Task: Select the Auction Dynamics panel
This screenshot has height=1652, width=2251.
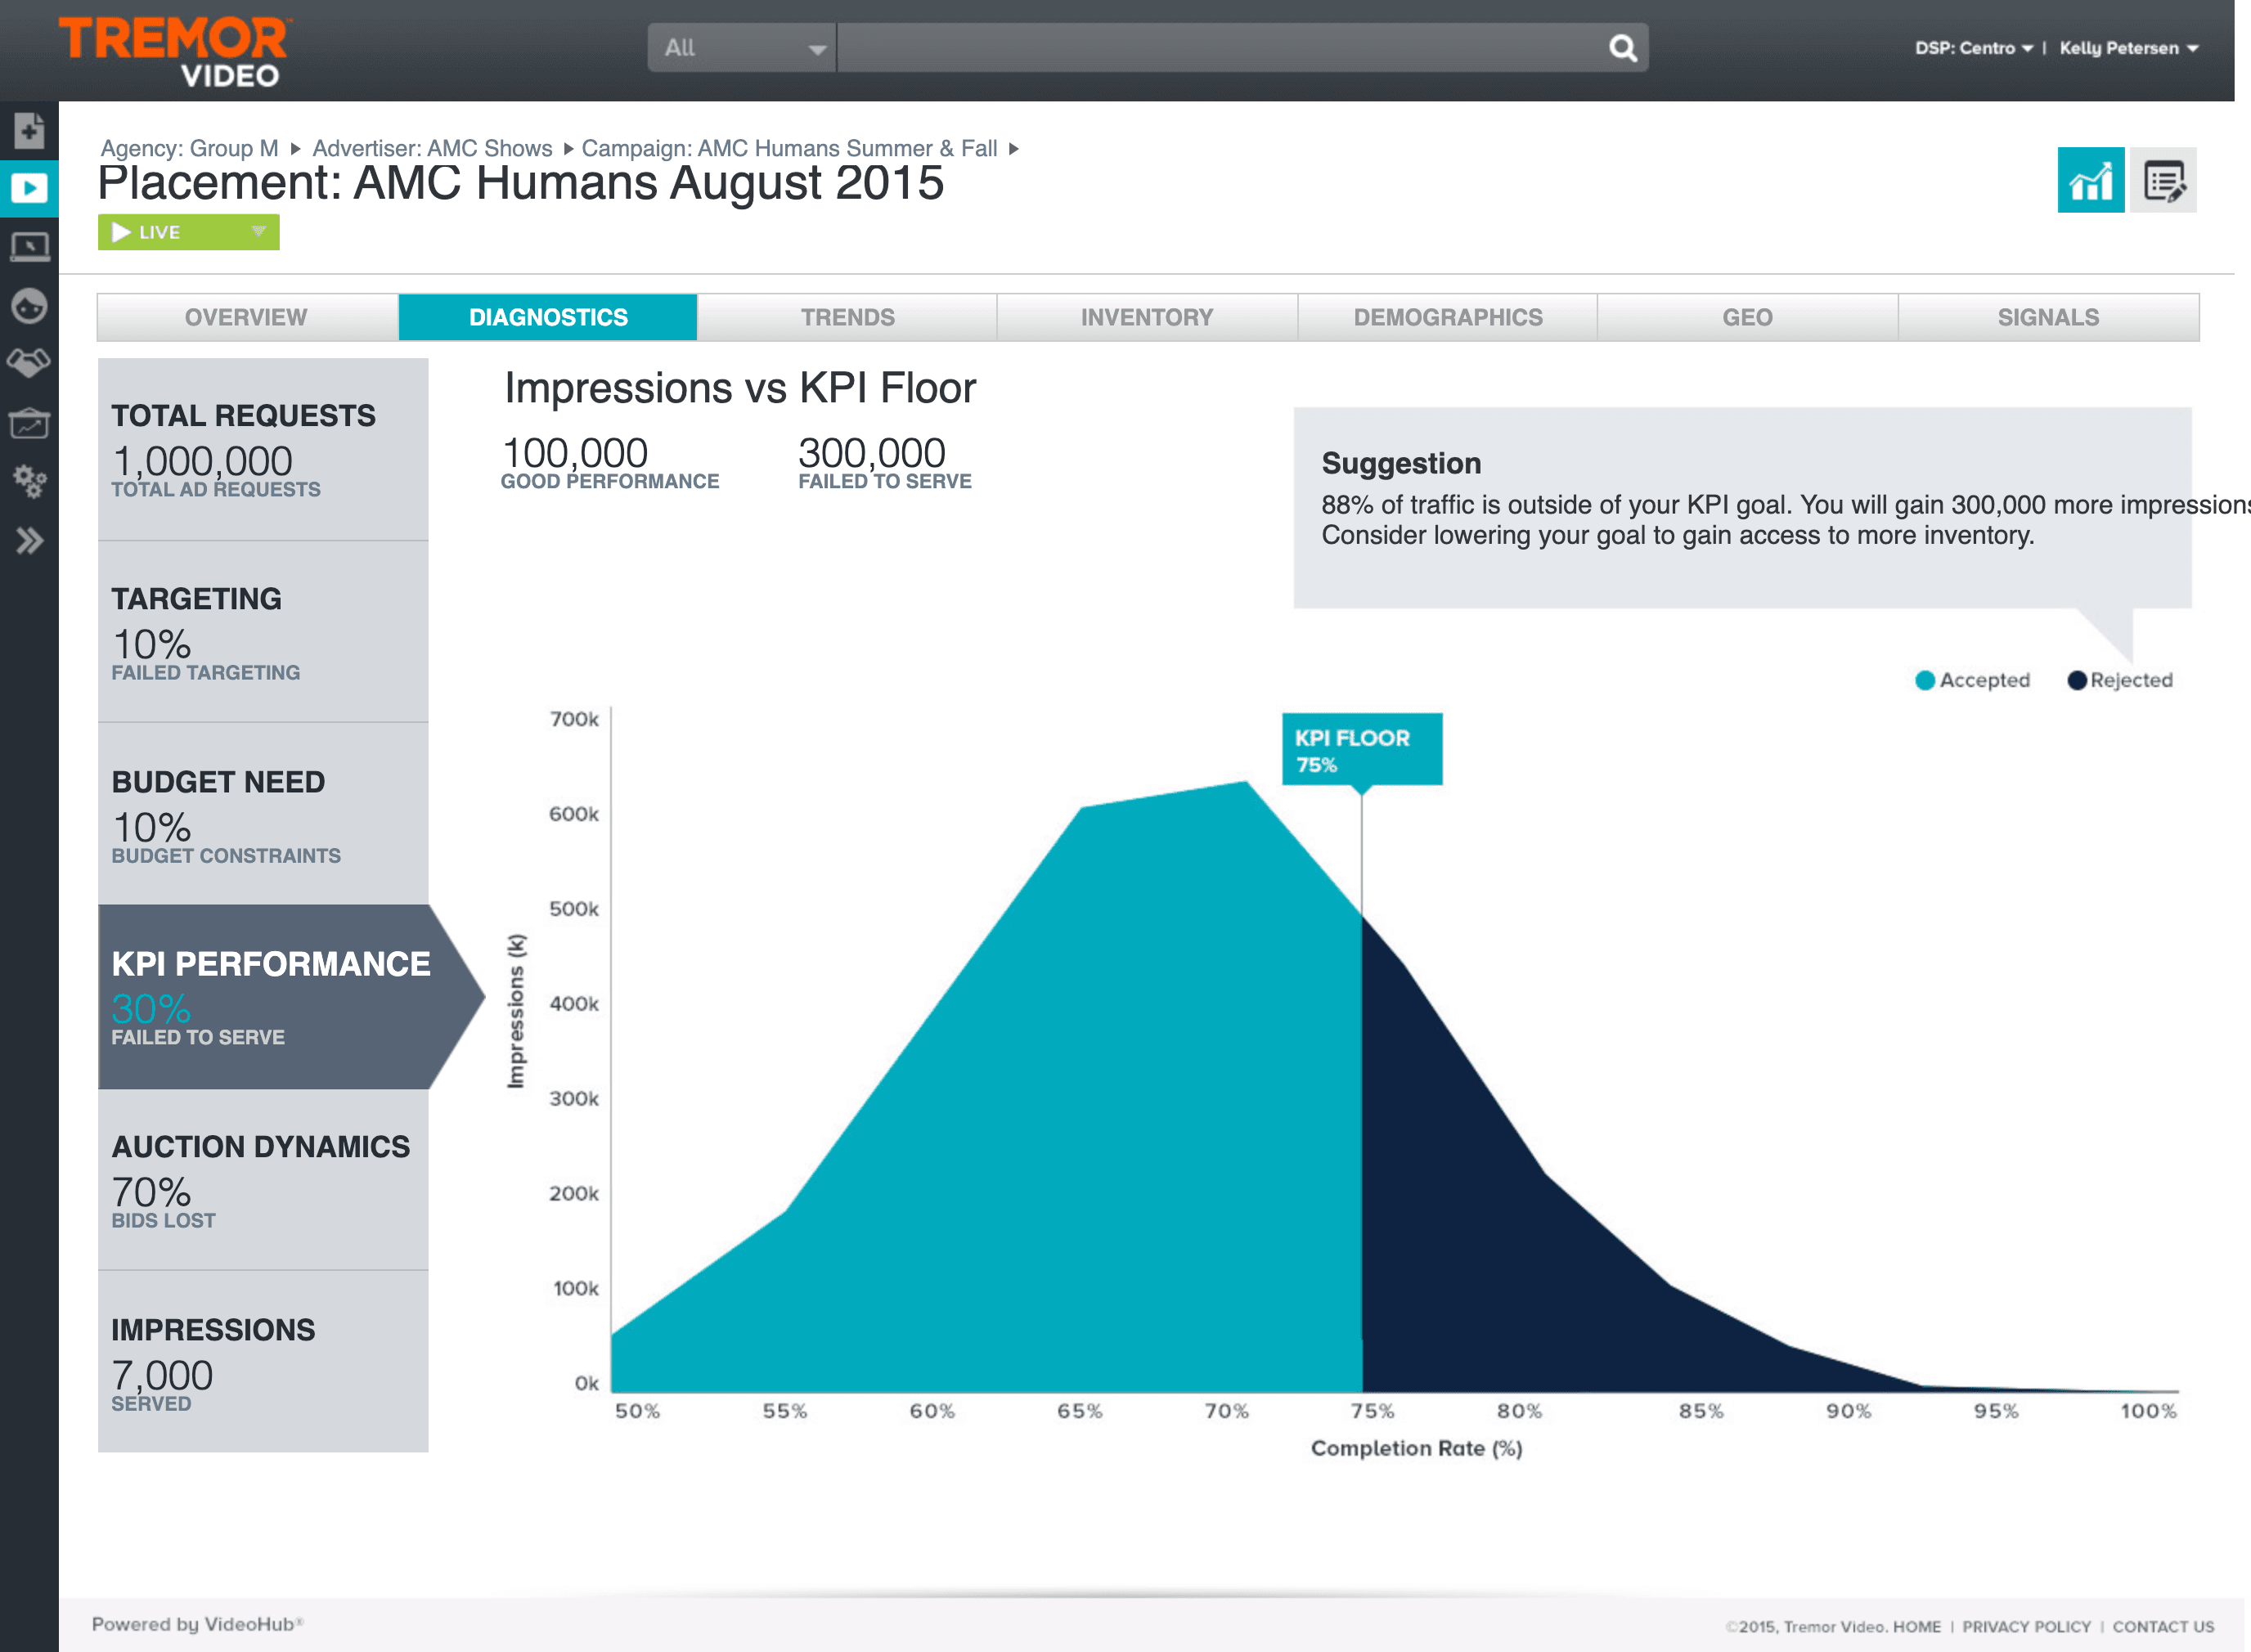Action: coord(263,1180)
